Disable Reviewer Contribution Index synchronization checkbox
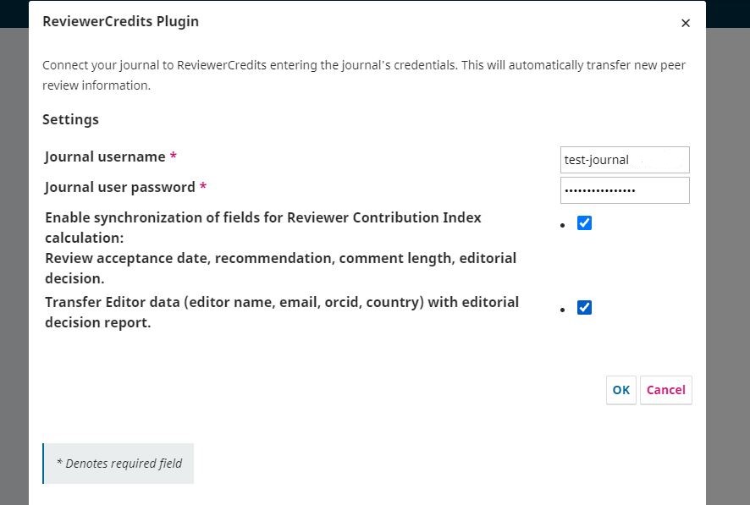The height and width of the screenshot is (505, 750). [x=584, y=223]
